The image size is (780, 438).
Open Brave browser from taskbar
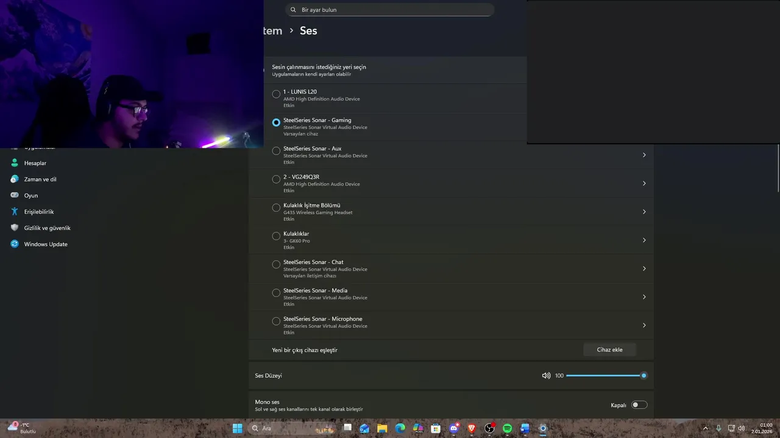[x=472, y=428]
